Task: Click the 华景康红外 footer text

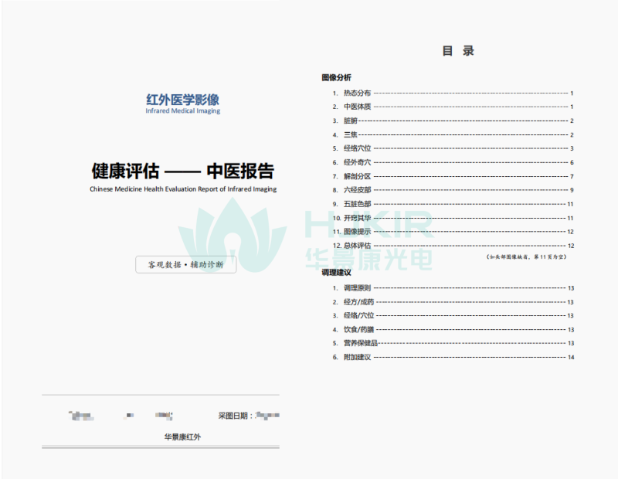Action: point(183,437)
